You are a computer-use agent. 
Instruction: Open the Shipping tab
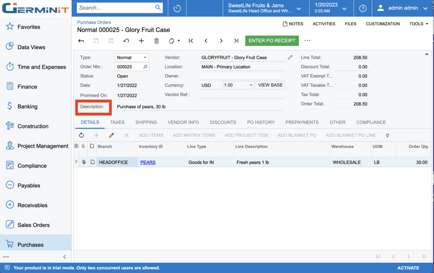coord(146,122)
